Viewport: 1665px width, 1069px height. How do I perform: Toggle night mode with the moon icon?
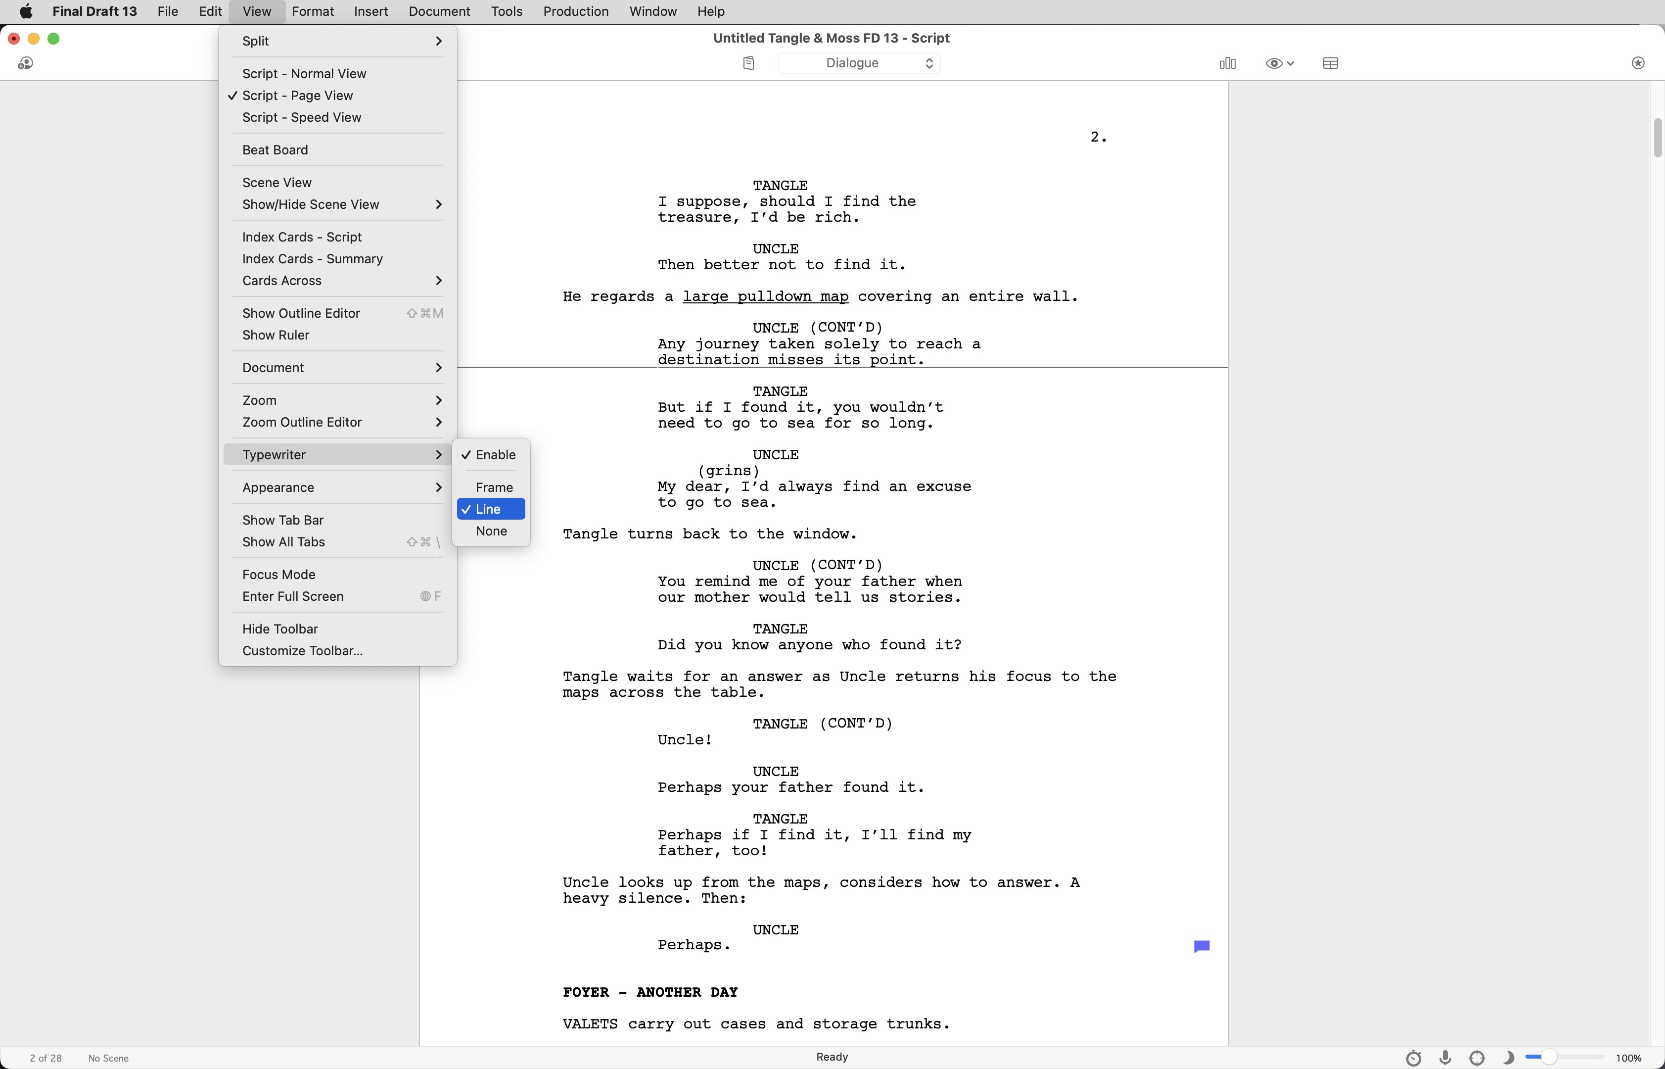click(x=1508, y=1057)
